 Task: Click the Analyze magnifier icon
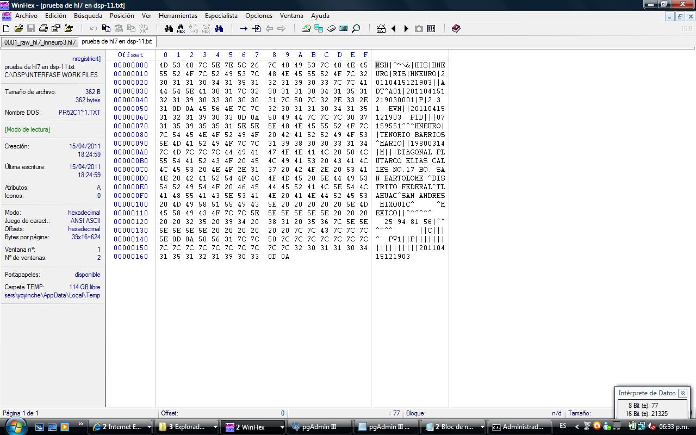[356, 28]
